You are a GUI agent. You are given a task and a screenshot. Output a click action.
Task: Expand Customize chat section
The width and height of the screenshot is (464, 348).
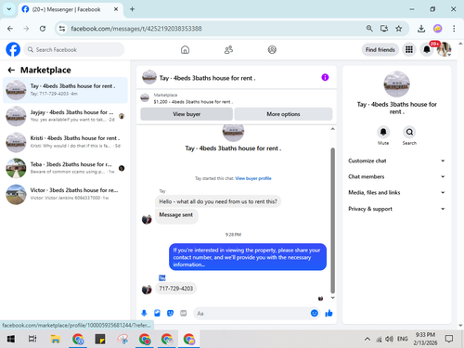click(396, 161)
